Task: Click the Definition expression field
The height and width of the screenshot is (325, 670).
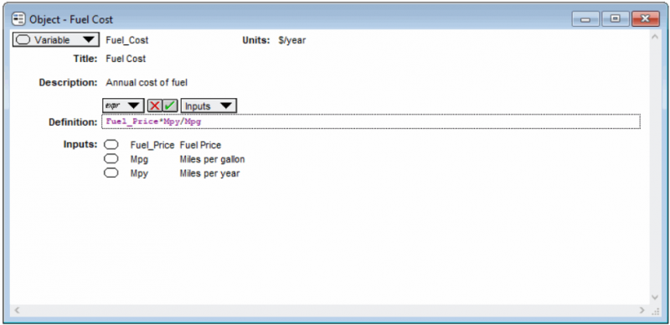Action: (x=370, y=121)
